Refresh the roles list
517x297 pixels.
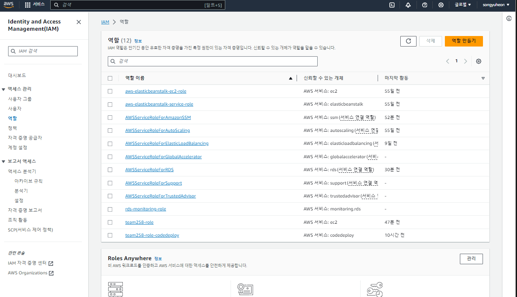tap(408, 41)
